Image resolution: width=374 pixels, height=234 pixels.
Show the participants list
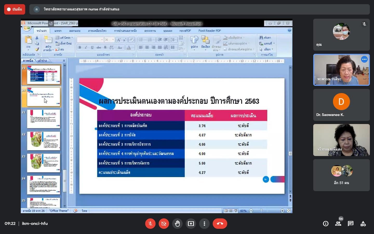(338, 224)
